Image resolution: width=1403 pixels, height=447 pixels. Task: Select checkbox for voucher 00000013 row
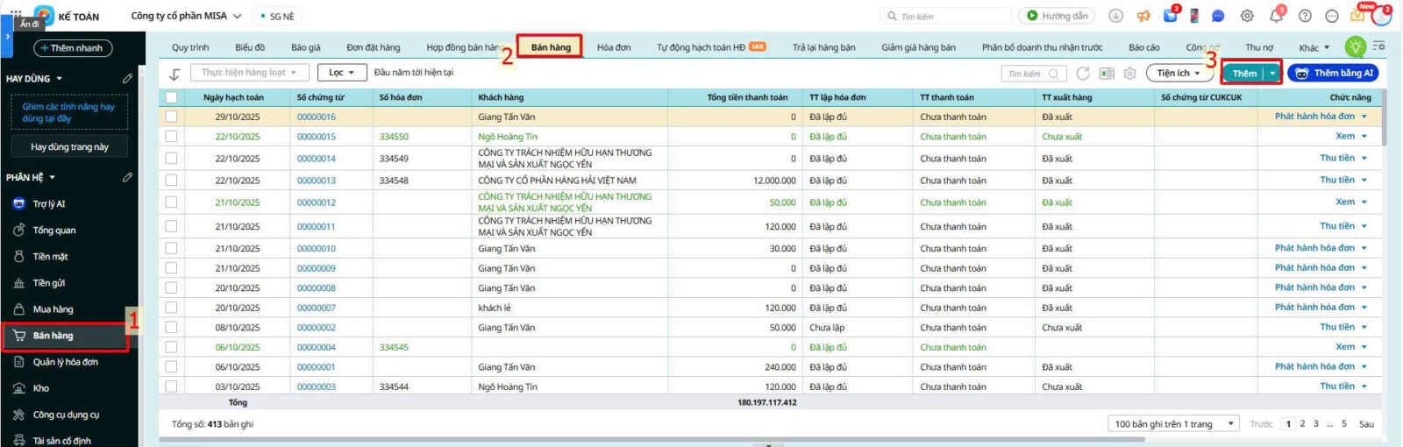171,181
